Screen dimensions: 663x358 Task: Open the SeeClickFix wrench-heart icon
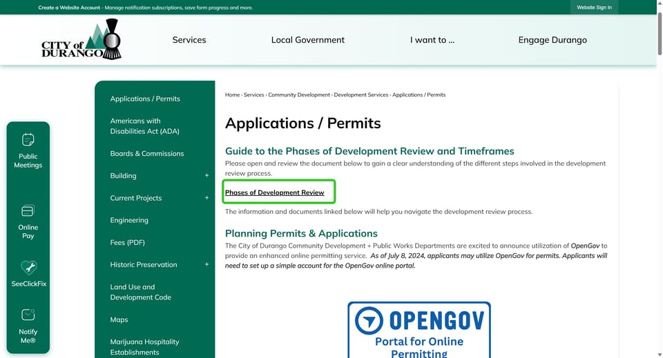[29, 267]
